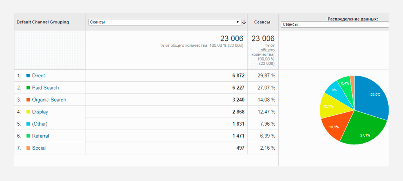
Task: Open the Social channel link
Action: click(39, 148)
